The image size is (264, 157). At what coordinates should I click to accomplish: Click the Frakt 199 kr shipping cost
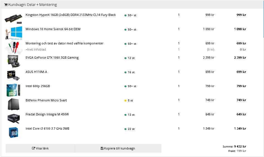click(237, 151)
